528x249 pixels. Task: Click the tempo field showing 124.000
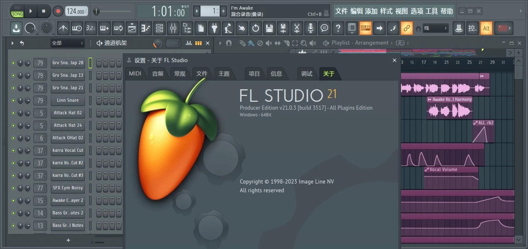pos(77,11)
